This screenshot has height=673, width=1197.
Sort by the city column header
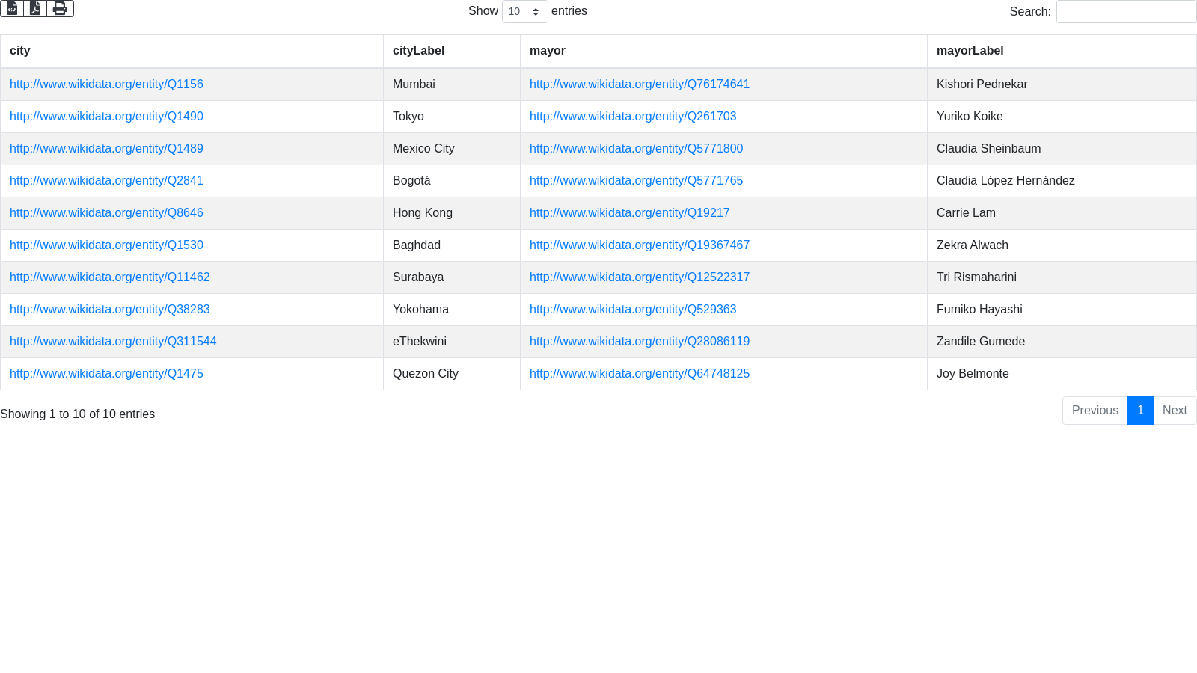20,51
